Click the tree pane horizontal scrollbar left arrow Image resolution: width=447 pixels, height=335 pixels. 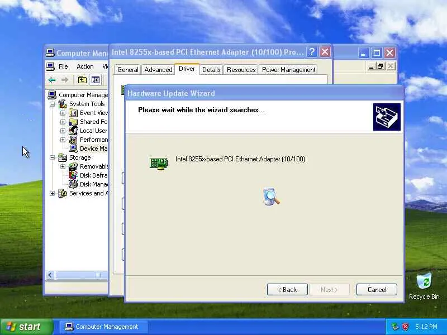[x=50, y=275]
